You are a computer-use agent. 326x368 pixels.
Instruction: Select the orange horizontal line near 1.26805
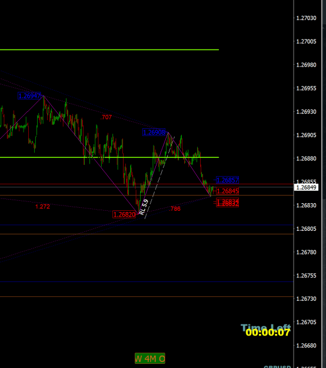147,234
